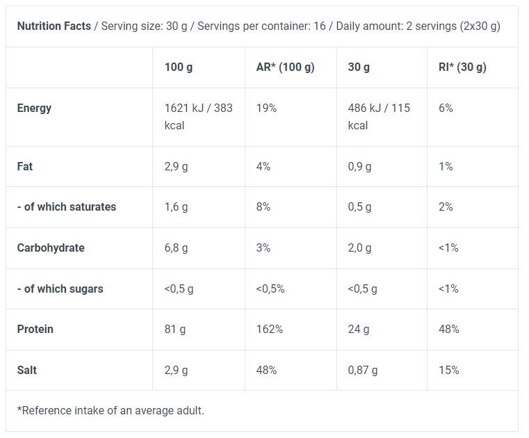Image resolution: width=529 pixels, height=438 pixels.
Task: Click the Nutrition Facts heading text
Action: point(54,26)
